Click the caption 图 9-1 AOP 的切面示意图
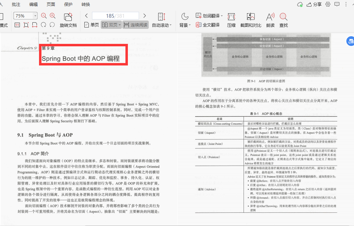 click(x=266, y=81)
